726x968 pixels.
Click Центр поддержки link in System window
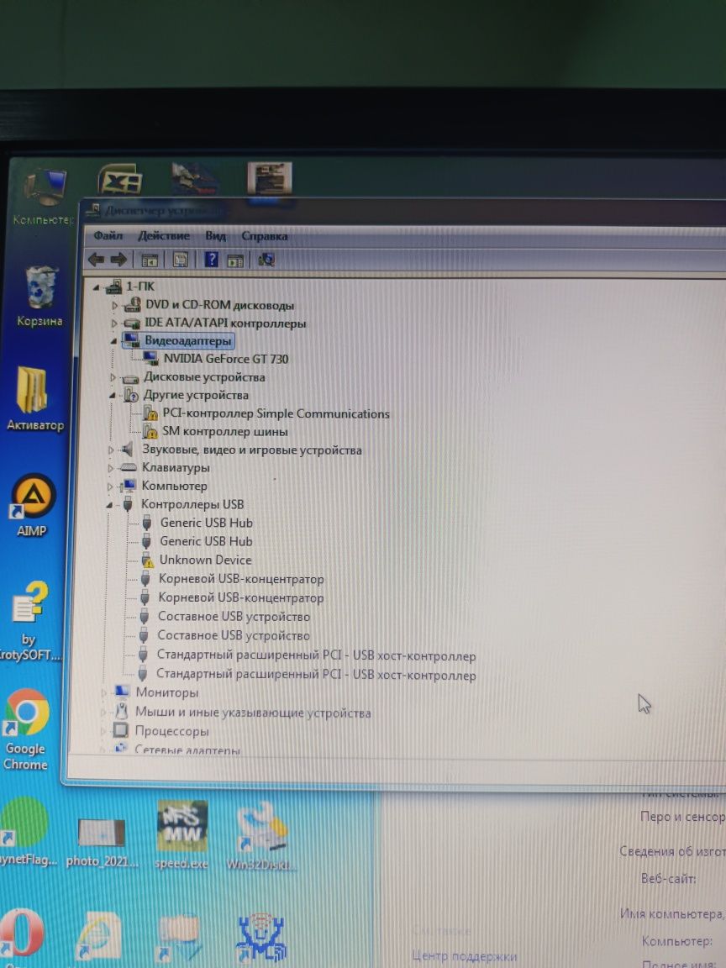464,955
